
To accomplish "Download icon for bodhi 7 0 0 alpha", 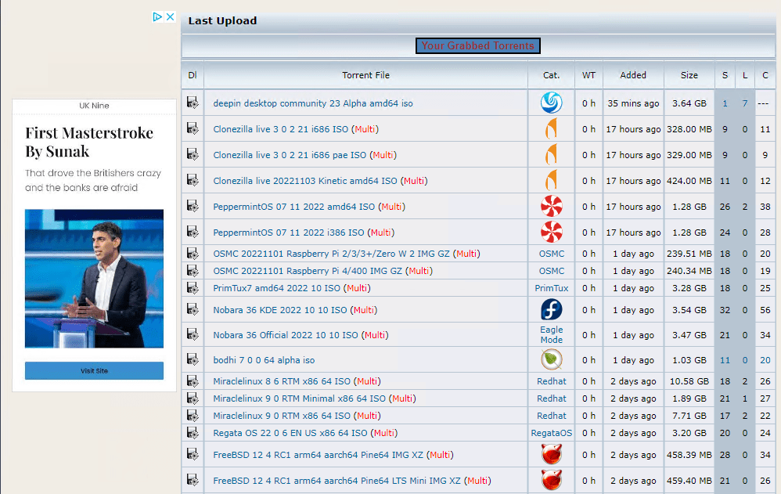I will click(x=193, y=359).
